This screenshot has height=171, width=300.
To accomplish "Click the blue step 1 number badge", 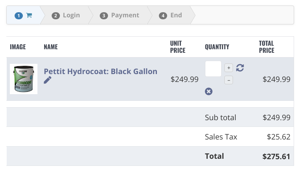I will [x=19, y=16].
